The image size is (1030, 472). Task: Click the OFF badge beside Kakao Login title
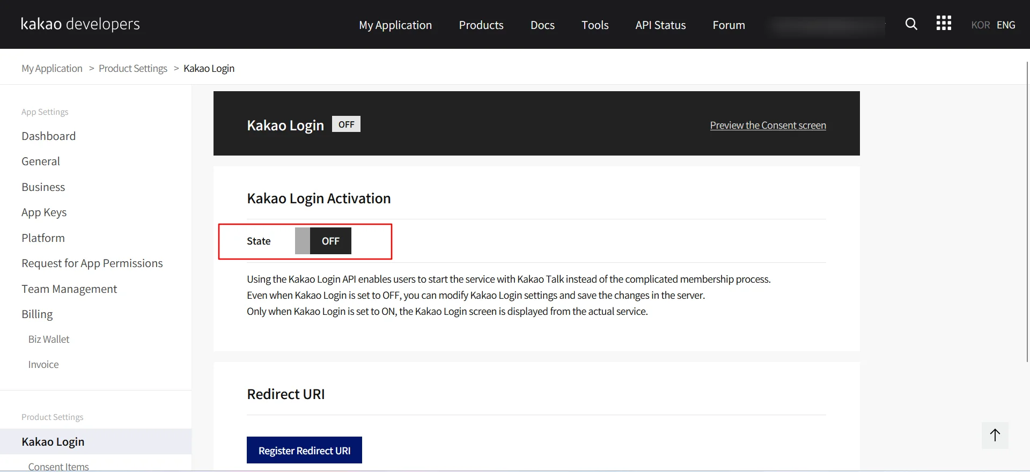pyautogui.click(x=346, y=124)
